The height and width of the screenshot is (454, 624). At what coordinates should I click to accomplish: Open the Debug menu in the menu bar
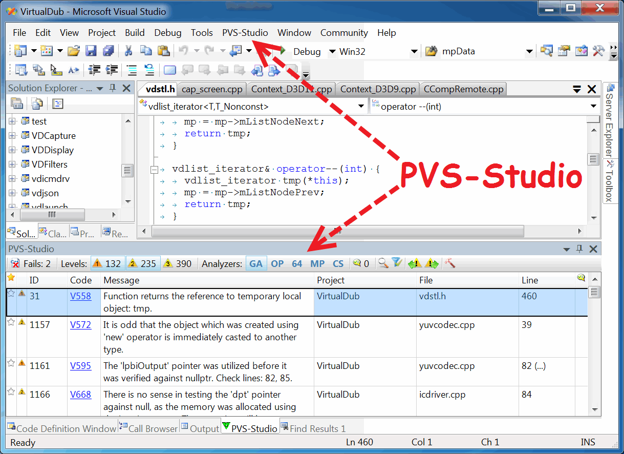(168, 33)
